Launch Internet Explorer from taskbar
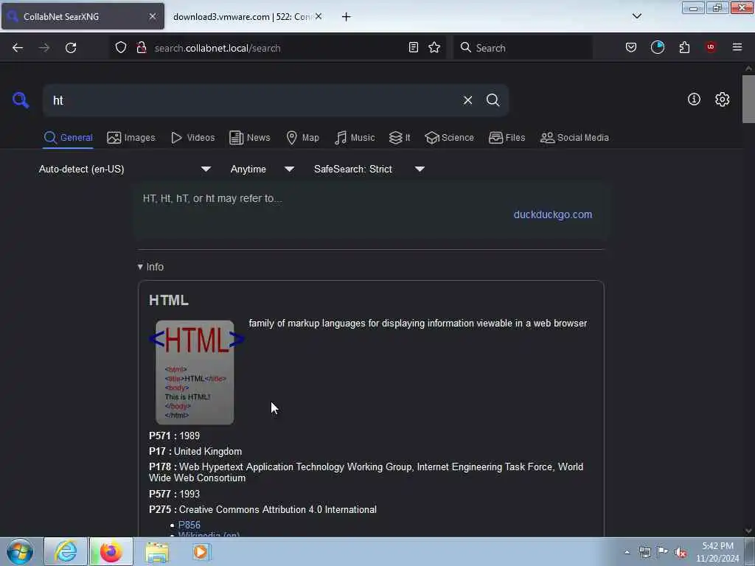 pyautogui.click(x=66, y=551)
